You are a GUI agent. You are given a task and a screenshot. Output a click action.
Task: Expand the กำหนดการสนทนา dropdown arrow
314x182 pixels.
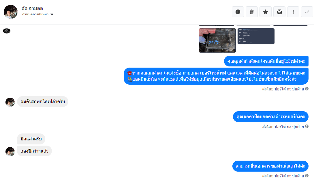click(52, 14)
